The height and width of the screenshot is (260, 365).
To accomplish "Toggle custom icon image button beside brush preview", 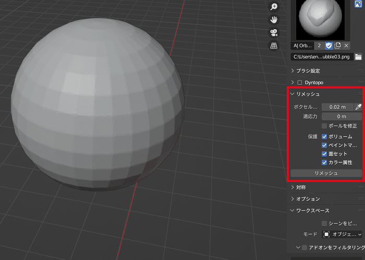I will 358,4.
